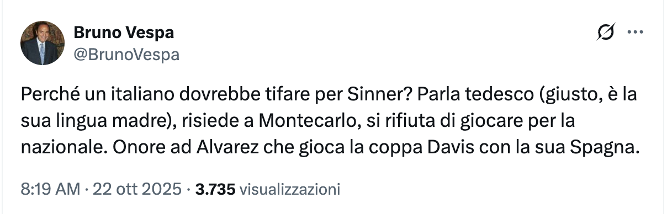Open the @BrunoVespa handle link

coord(126,54)
